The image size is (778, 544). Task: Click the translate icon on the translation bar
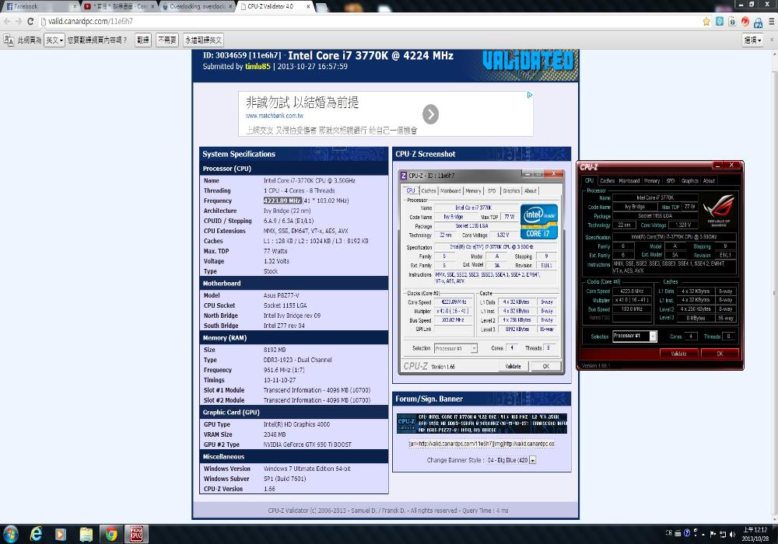[9, 40]
